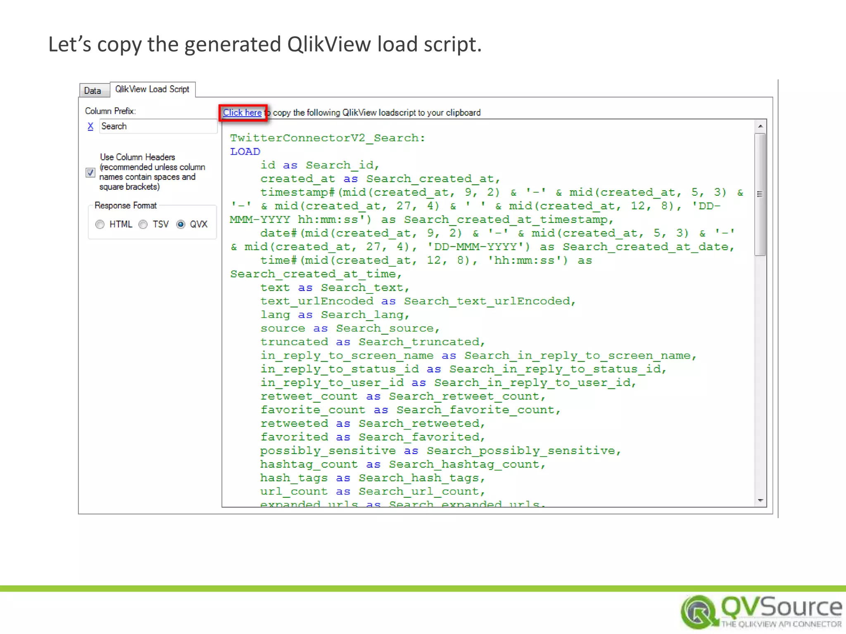
Task: Select the HTML response format radio
Action: click(100, 225)
